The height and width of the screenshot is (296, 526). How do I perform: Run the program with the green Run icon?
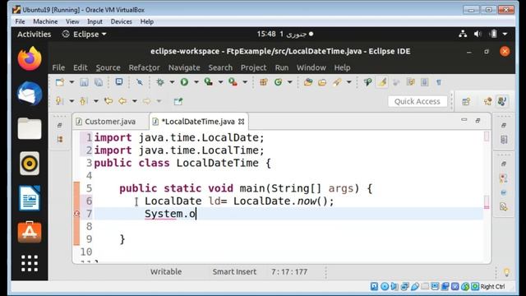point(184,82)
